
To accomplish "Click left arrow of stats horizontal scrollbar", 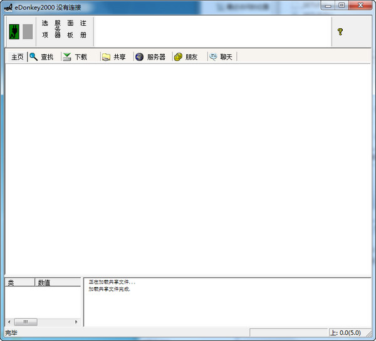I will coord(9,322).
